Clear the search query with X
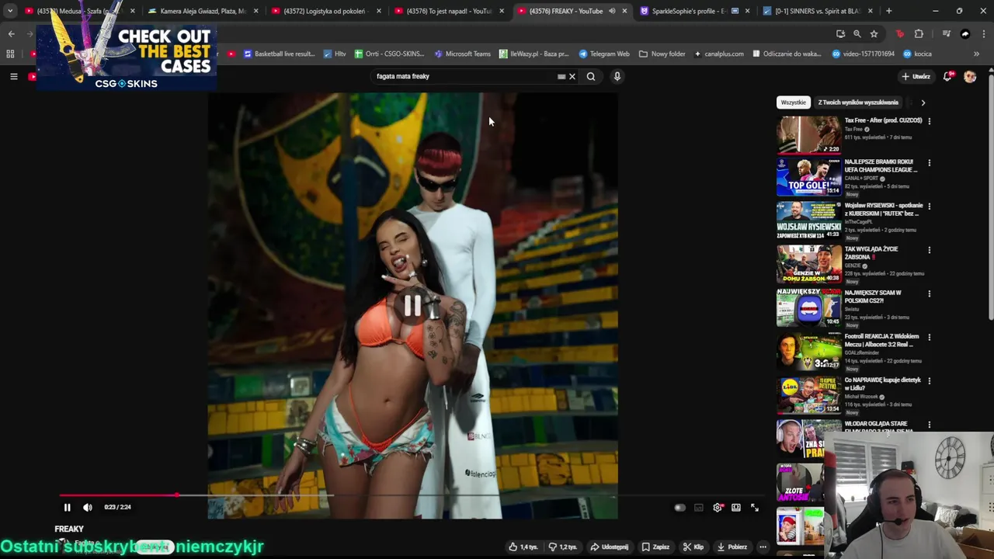994x559 pixels. (572, 76)
